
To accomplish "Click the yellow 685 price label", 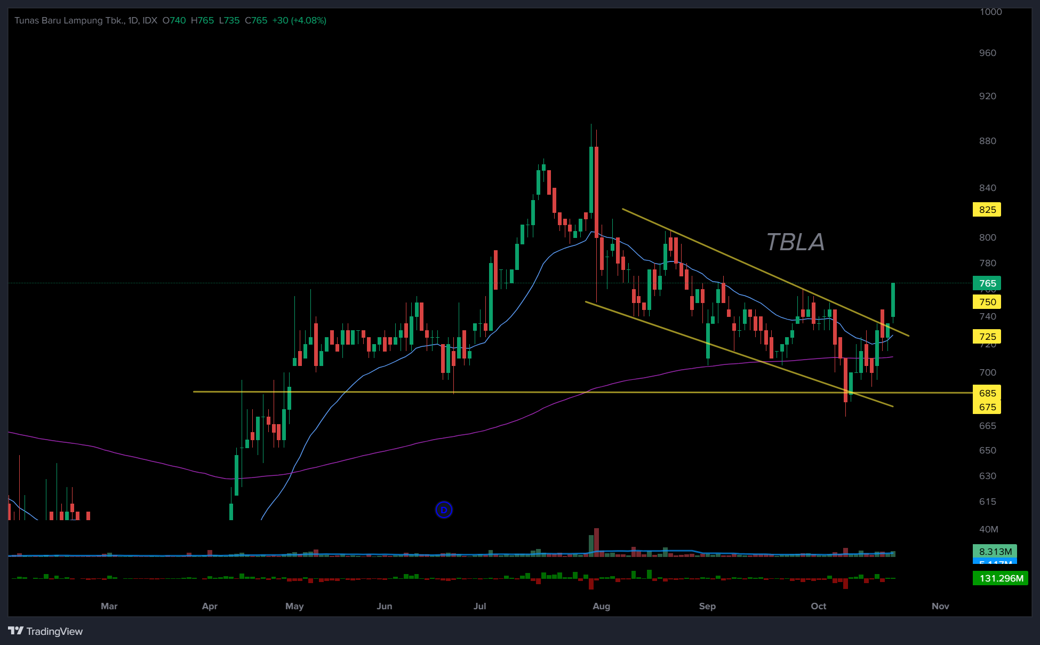I will click(987, 393).
